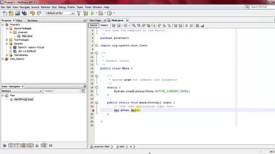This screenshot has height=154, width=275.
Task: Select the JDK 1.8 (Default) library node
Action: coord(27,51)
